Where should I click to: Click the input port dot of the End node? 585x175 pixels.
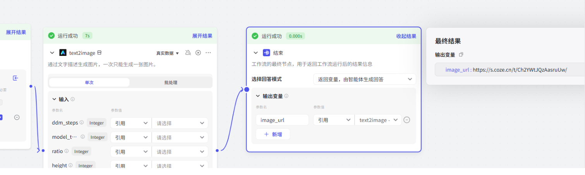pyautogui.click(x=247, y=89)
